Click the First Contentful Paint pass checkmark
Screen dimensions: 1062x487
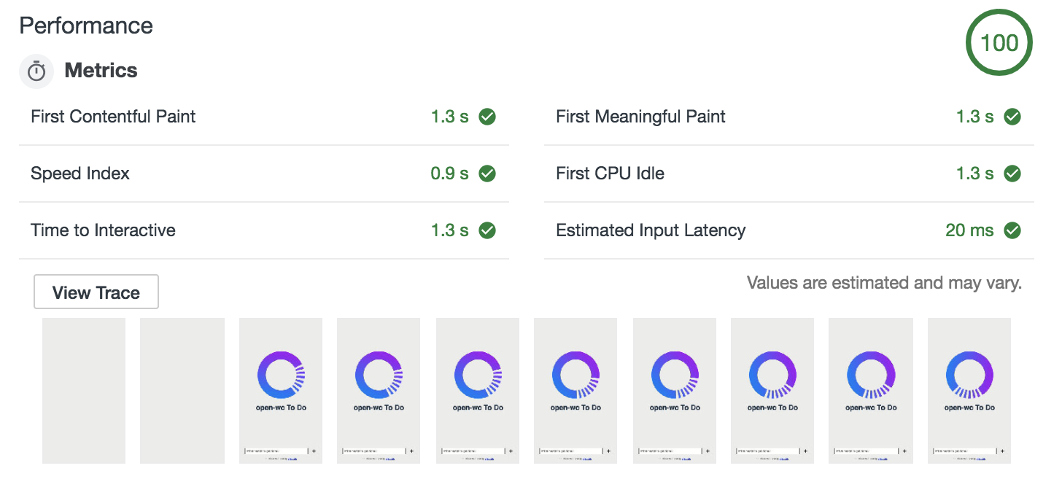click(487, 117)
